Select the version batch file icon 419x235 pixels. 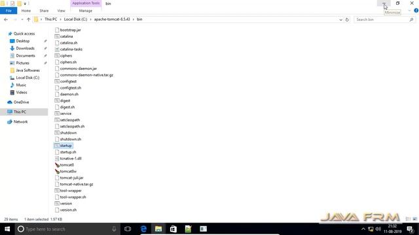coord(57,203)
